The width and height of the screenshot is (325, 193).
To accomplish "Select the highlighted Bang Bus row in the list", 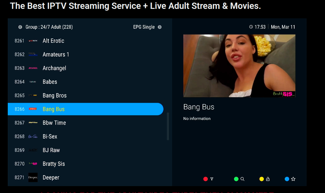I will tap(85, 109).
